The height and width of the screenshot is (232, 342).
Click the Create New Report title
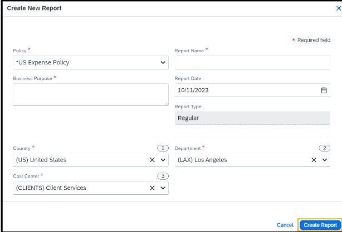pos(34,8)
